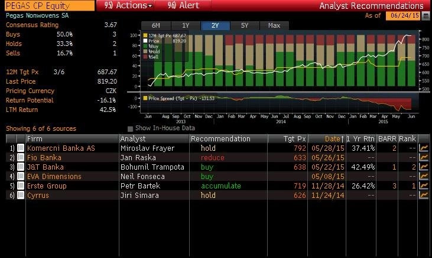Open Erste Group report document icon
432x258 pixels.
coord(21,186)
